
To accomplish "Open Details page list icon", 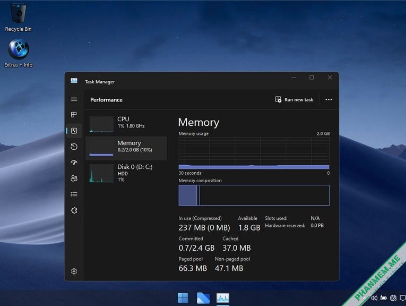I will pyautogui.click(x=74, y=194).
